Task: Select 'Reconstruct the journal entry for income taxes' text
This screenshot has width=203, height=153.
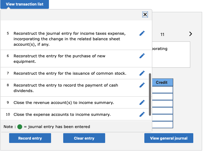Action: tap(70, 39)
